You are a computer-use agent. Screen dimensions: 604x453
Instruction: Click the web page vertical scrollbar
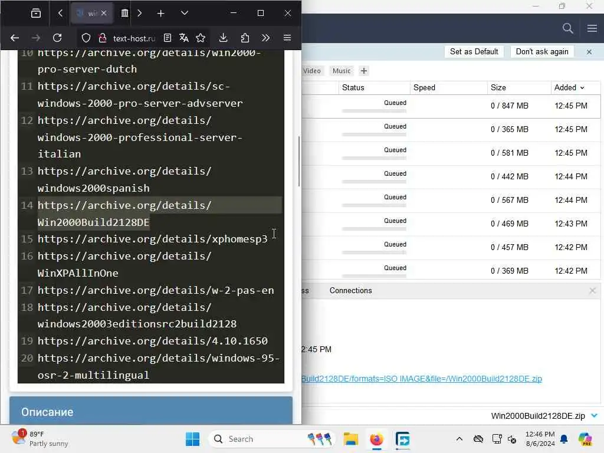(299, 161)
